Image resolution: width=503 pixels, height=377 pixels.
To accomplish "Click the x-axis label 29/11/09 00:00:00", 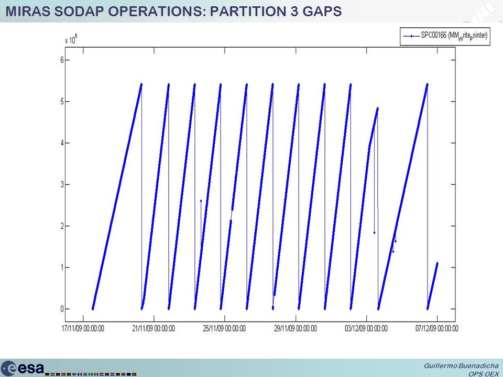I will (295, 328).
